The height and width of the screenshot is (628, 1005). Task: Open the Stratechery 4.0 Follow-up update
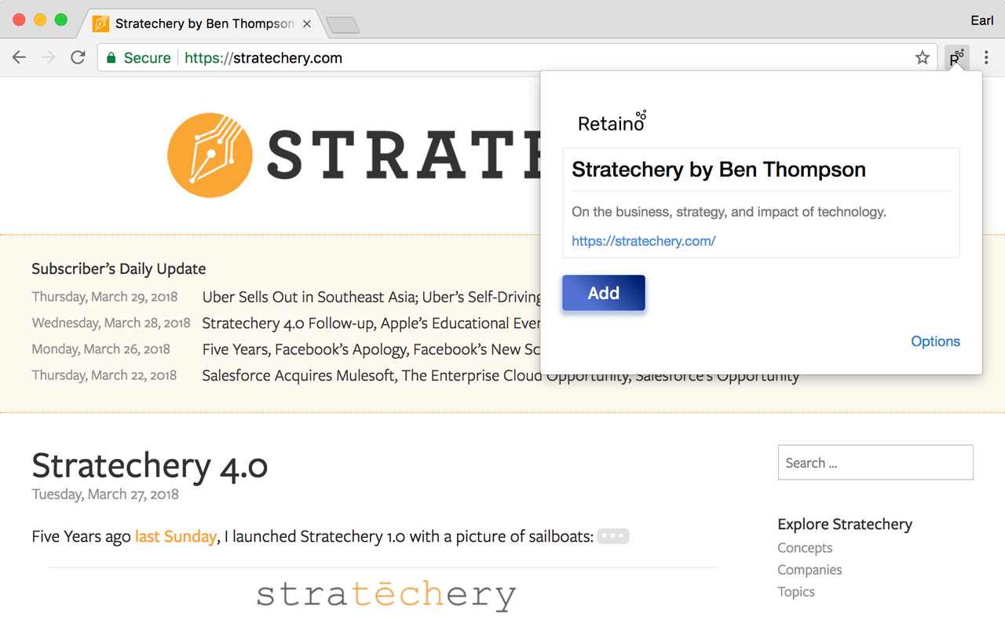[371, 323]
